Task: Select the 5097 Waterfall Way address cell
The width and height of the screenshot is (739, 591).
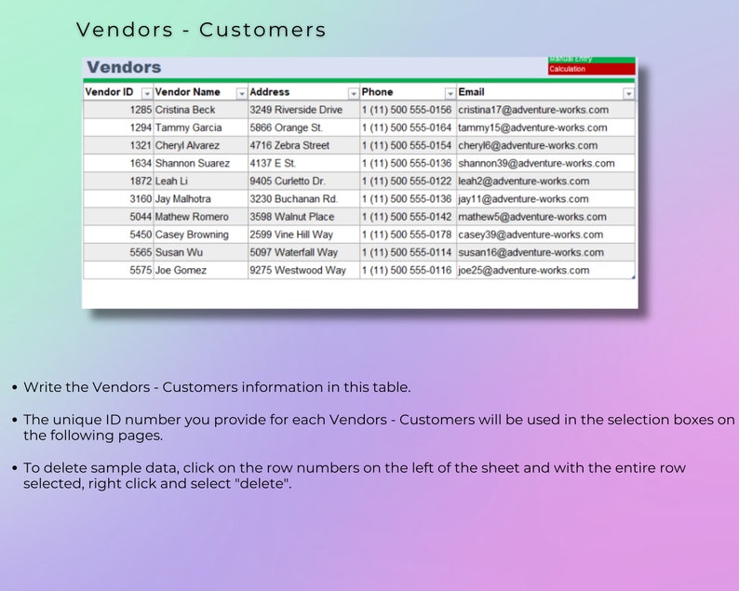Action: coord(304,252)
